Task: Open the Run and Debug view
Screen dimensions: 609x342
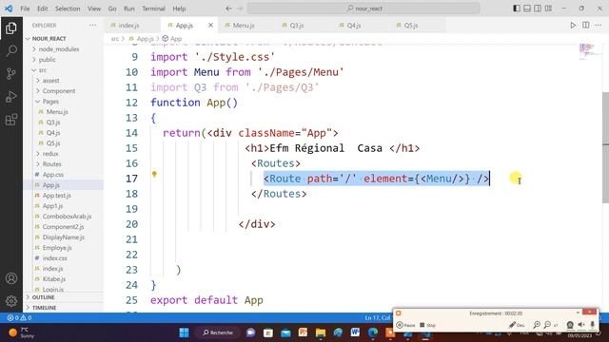Action: pos(11,97)
